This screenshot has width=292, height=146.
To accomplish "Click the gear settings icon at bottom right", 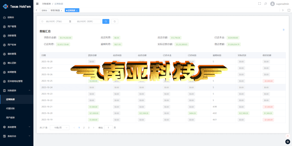I will (x=288, y=142).
